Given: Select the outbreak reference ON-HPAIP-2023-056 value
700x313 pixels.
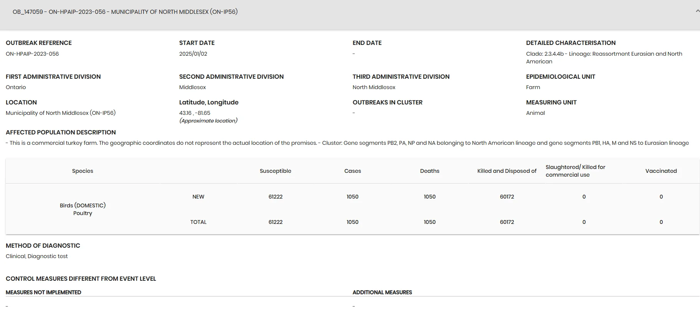Looking at the screenshot, I should click(x=32, y=54).
